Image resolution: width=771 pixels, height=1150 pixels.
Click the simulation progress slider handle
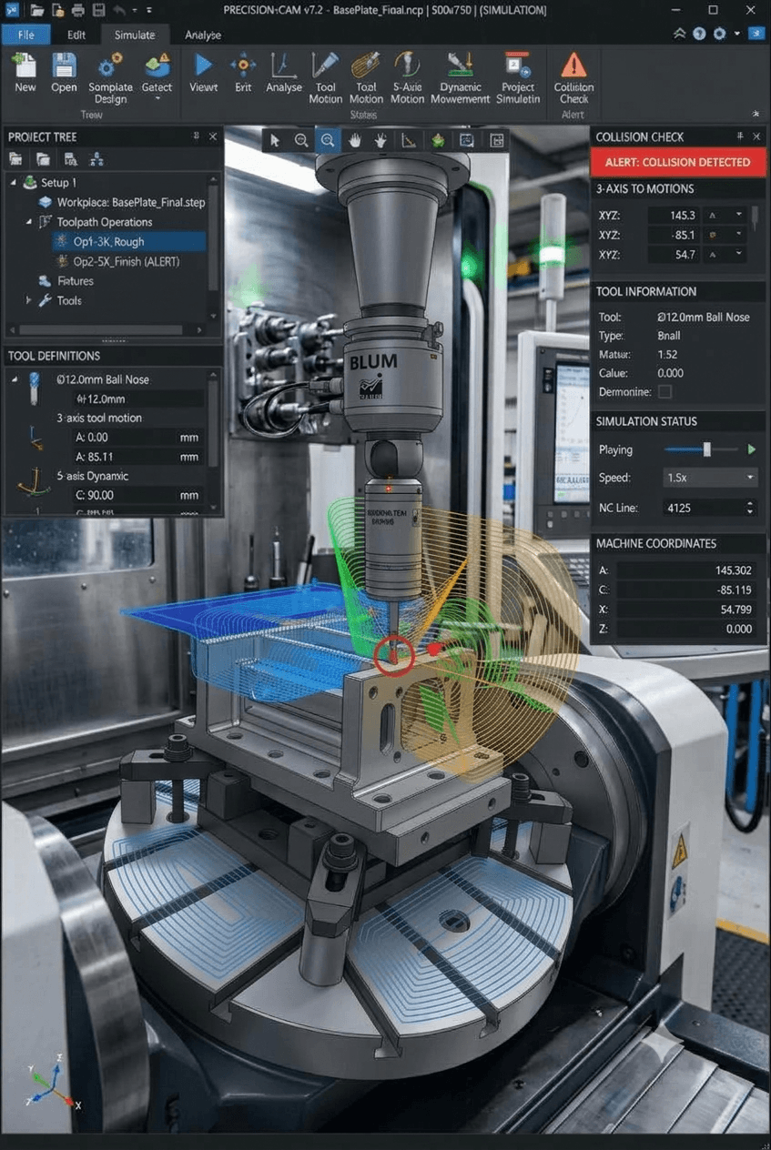[x=706, y=449]
